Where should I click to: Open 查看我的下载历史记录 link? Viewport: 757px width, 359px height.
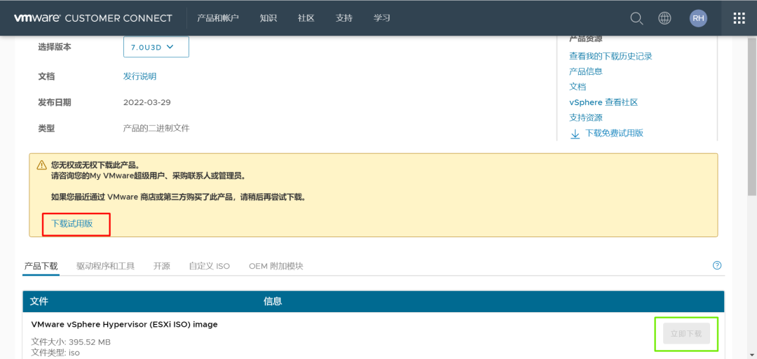[x=611, y=56]
